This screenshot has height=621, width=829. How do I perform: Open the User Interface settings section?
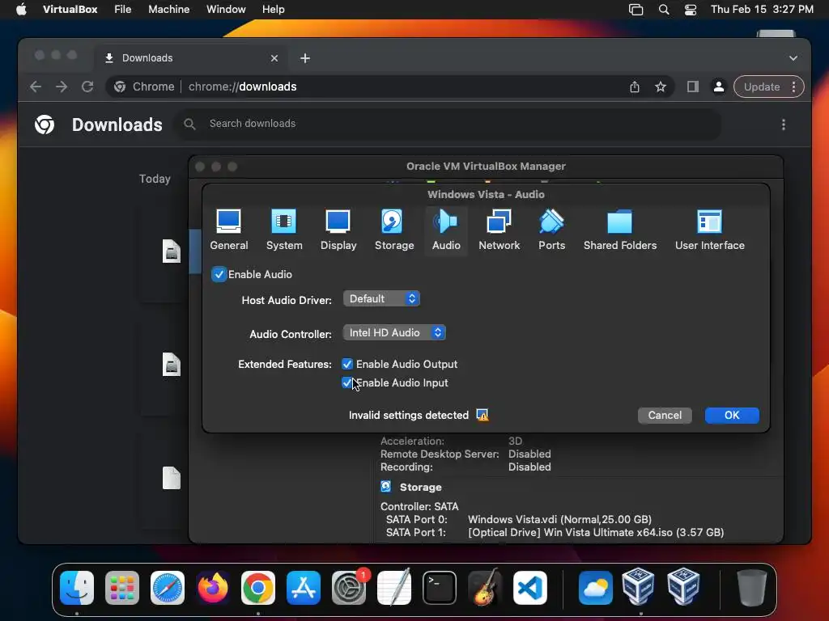click(x=709, y=230)
